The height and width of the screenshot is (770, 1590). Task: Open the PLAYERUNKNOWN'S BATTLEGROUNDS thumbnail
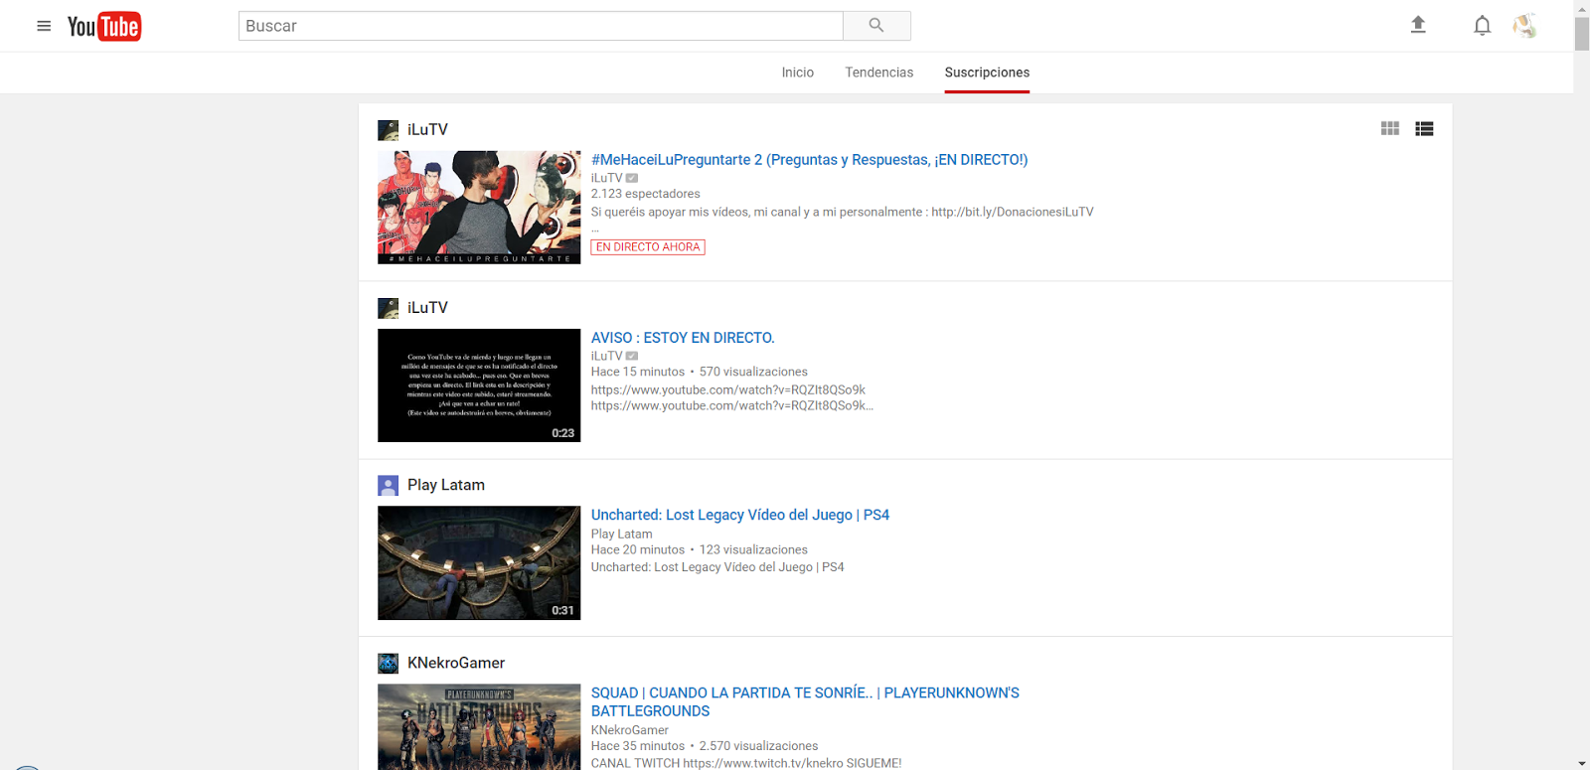click(x=479, y=726)
